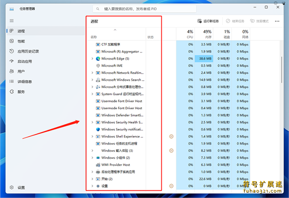Click the 结束任务 button
Screen dimensions: 289x198
pos(235,21)
